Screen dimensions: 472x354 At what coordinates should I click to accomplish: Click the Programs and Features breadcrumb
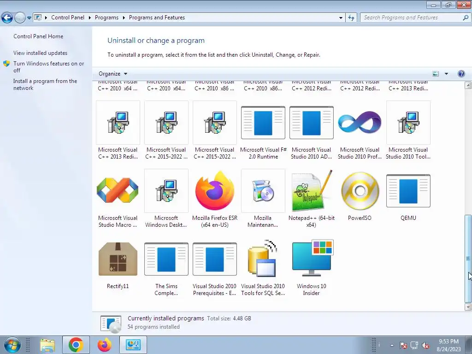[x=157, y=18]
